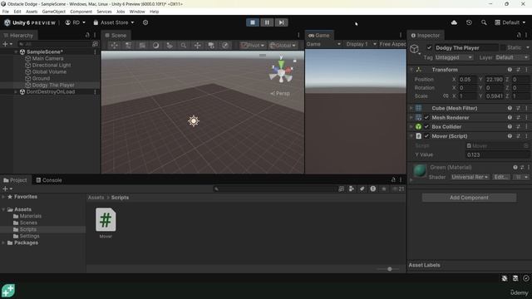Open Box Collider help icon
Screen dimensions: 532x299
pos(510,126)
